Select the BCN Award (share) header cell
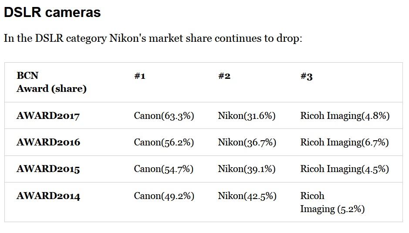The height and width of the screenshot is (233, 409). [x=52, y=82]
